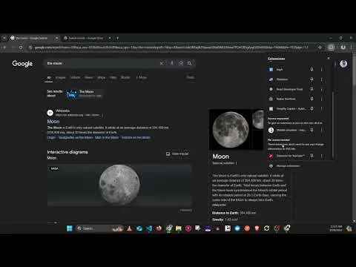Go back with the browser back arrow

tap(4, 47)
